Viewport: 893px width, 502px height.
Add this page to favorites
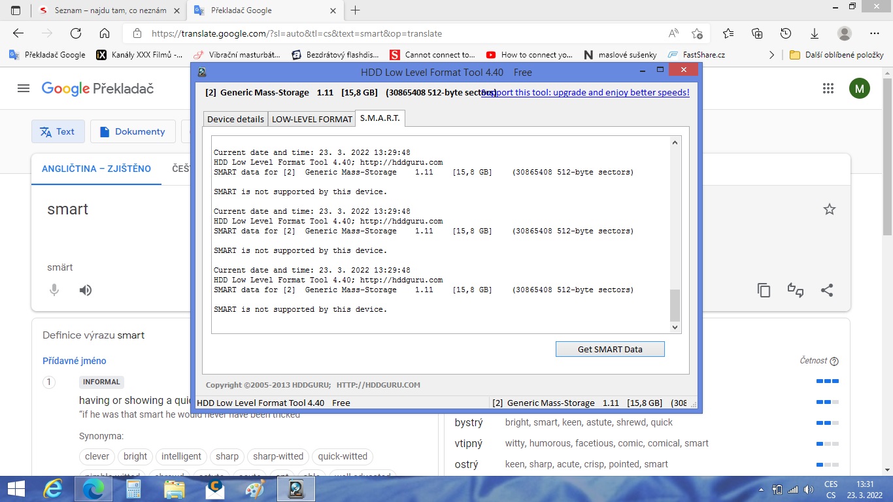(x=697, y=33)
